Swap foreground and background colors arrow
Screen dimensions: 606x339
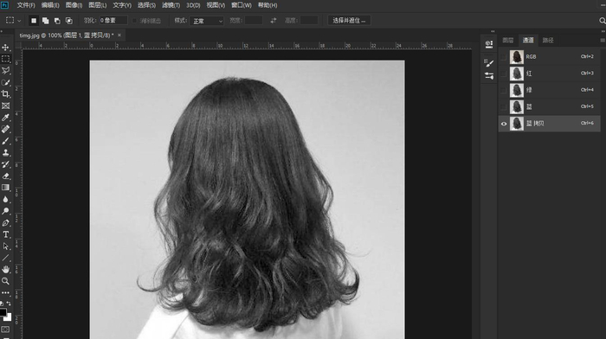9,304
